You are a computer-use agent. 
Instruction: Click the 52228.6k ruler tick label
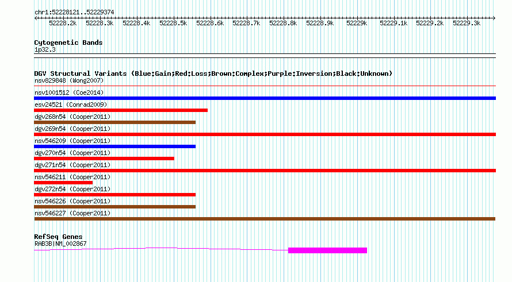click(x=210, y=23)
